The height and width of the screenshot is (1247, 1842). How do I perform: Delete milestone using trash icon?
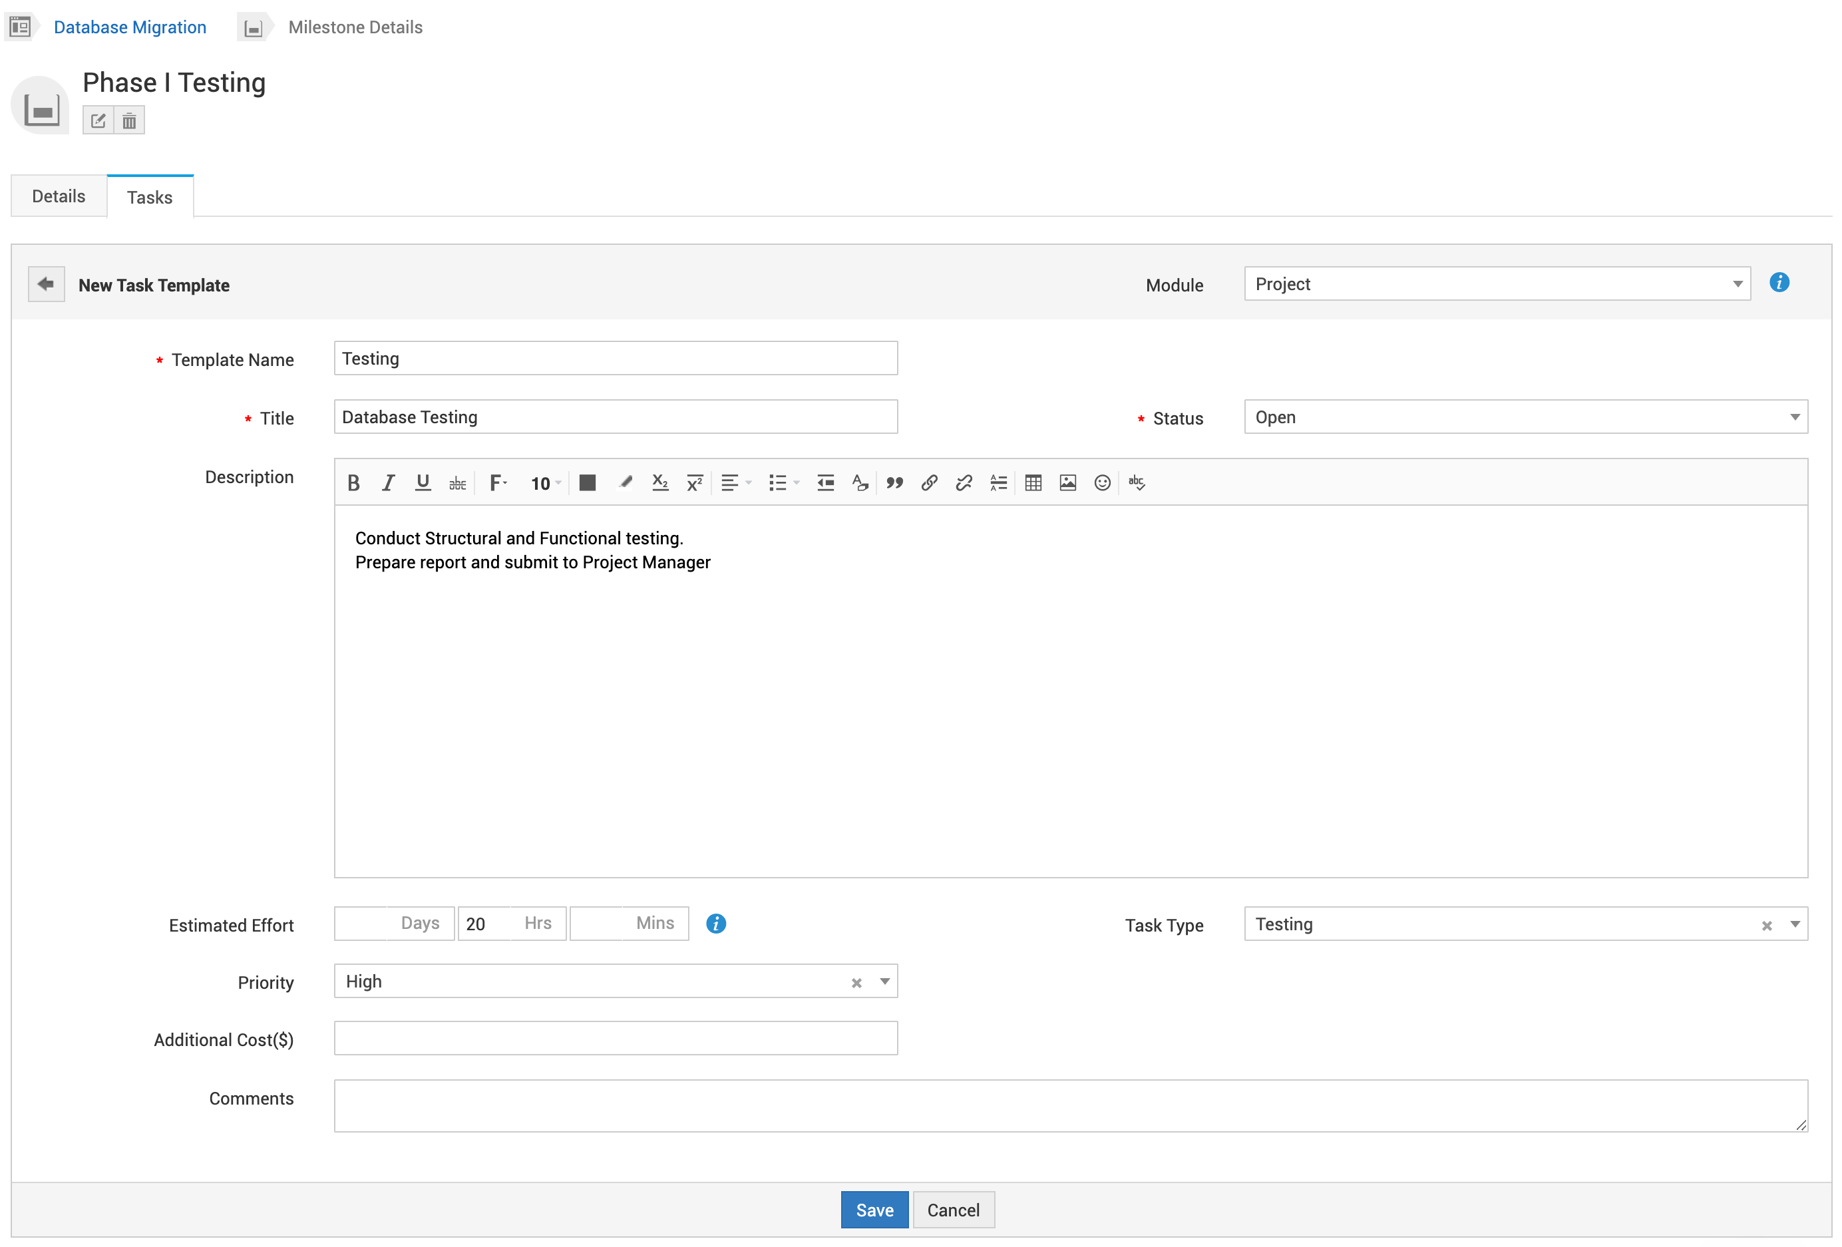pyautogui.click(x=129, y=121)
